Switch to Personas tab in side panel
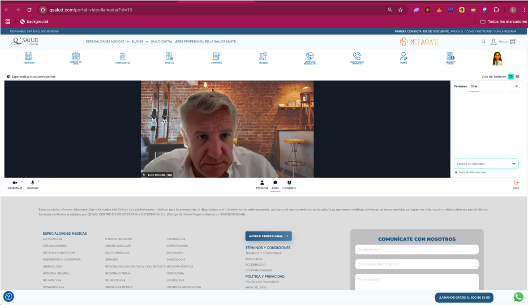The height and width of the screenshot is (305, 528). tap(460, 86)
